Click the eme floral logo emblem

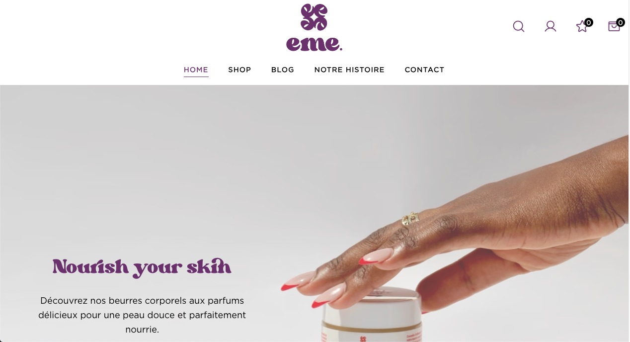click(x=314, y=17)
